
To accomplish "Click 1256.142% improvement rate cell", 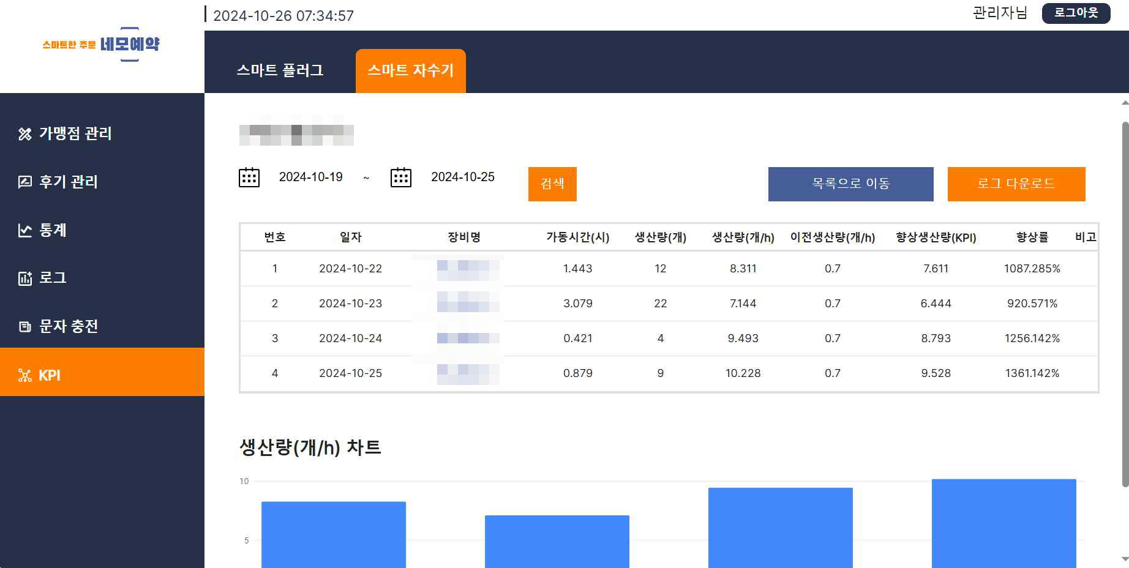I will 1032,338.
